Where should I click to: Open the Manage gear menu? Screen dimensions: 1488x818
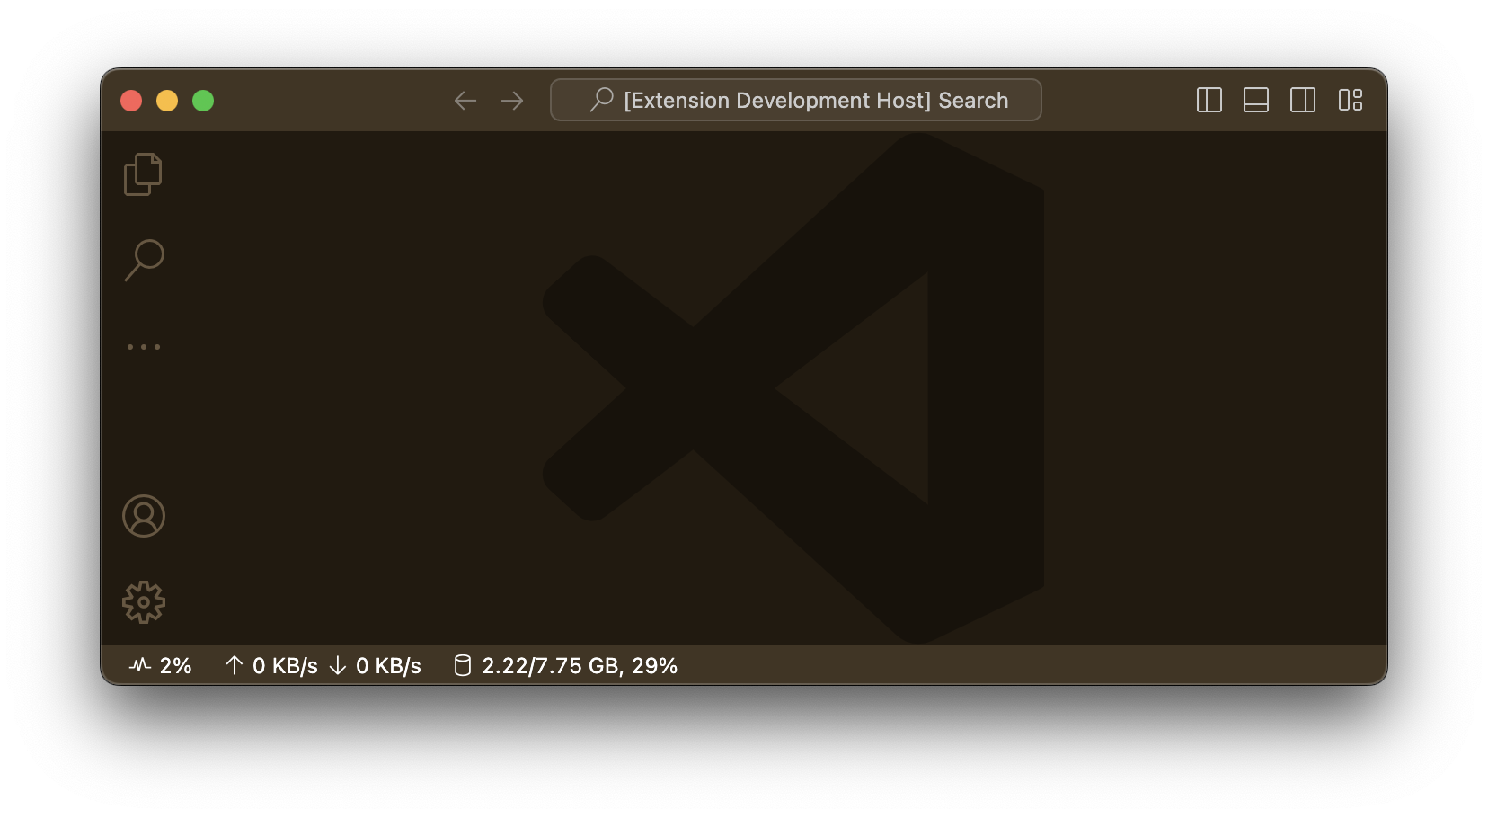(x=144, y=601)
